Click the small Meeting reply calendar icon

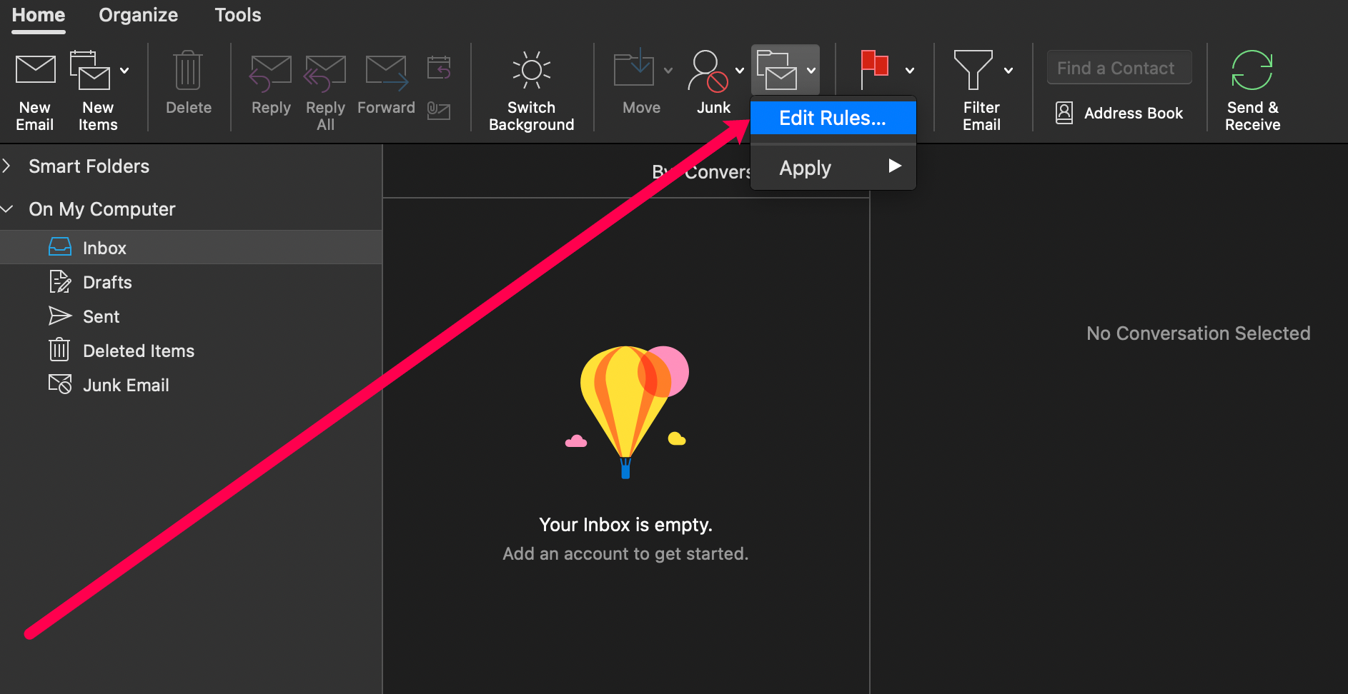point(439,68)
